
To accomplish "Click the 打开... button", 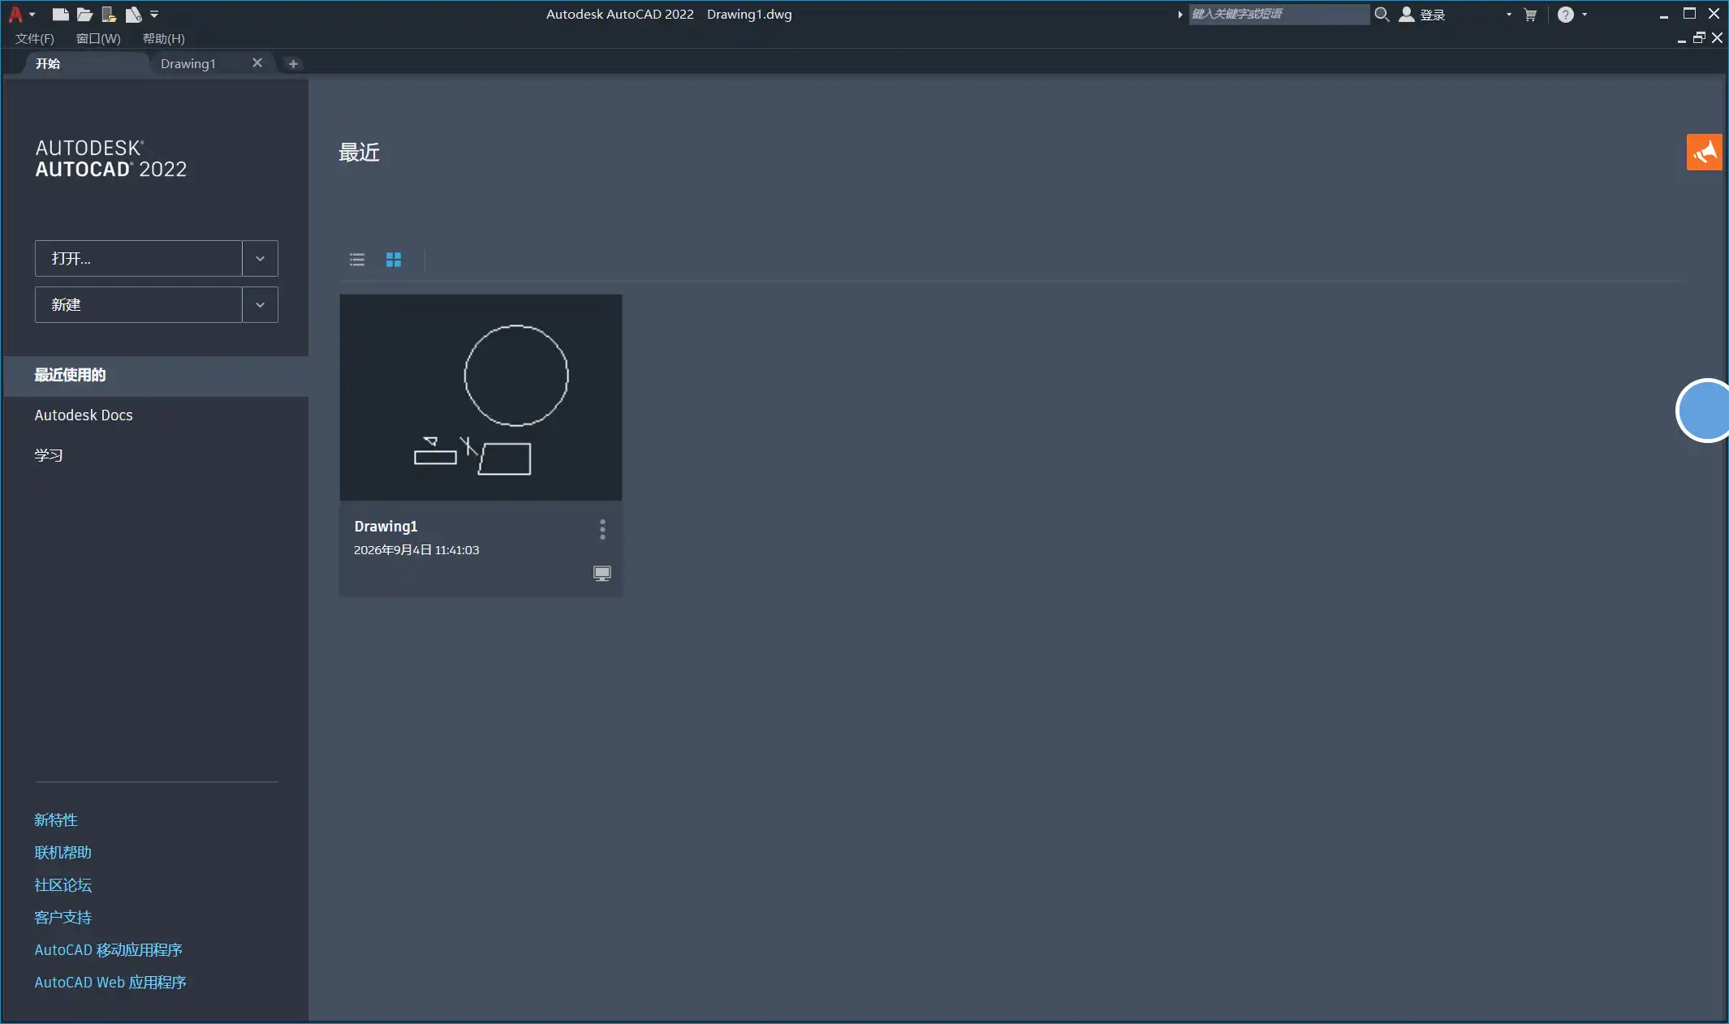I will point(138,258).
